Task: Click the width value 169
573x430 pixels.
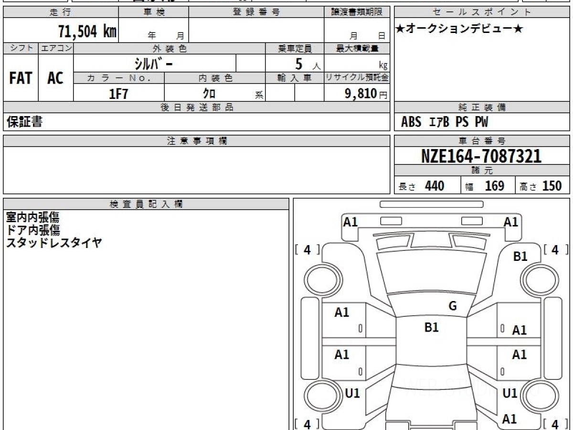Action: pos(495,186)
